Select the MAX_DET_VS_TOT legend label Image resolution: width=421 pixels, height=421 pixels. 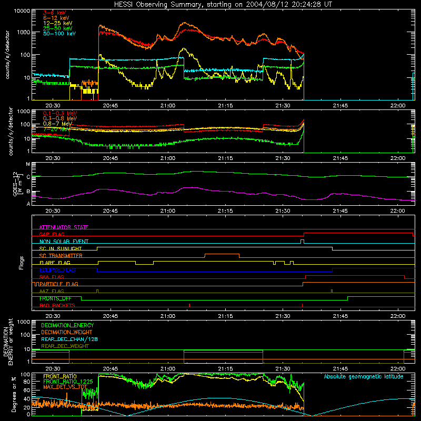65,387
